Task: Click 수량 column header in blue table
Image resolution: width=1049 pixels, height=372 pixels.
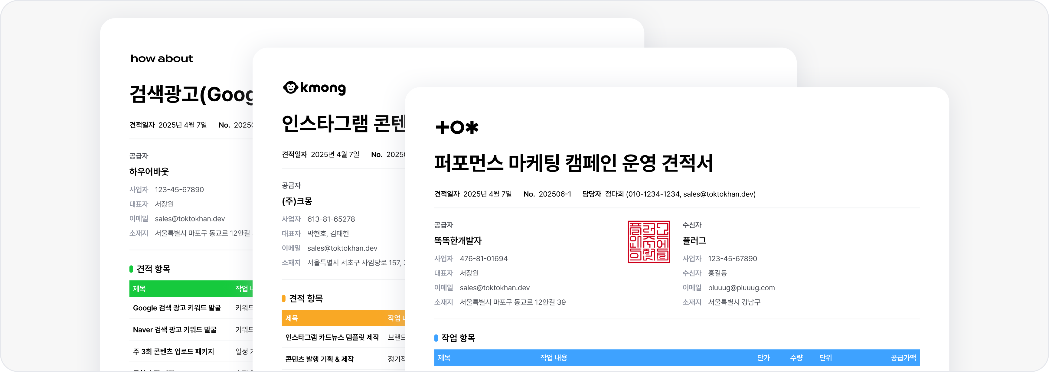Action: [x=796, y=358]
